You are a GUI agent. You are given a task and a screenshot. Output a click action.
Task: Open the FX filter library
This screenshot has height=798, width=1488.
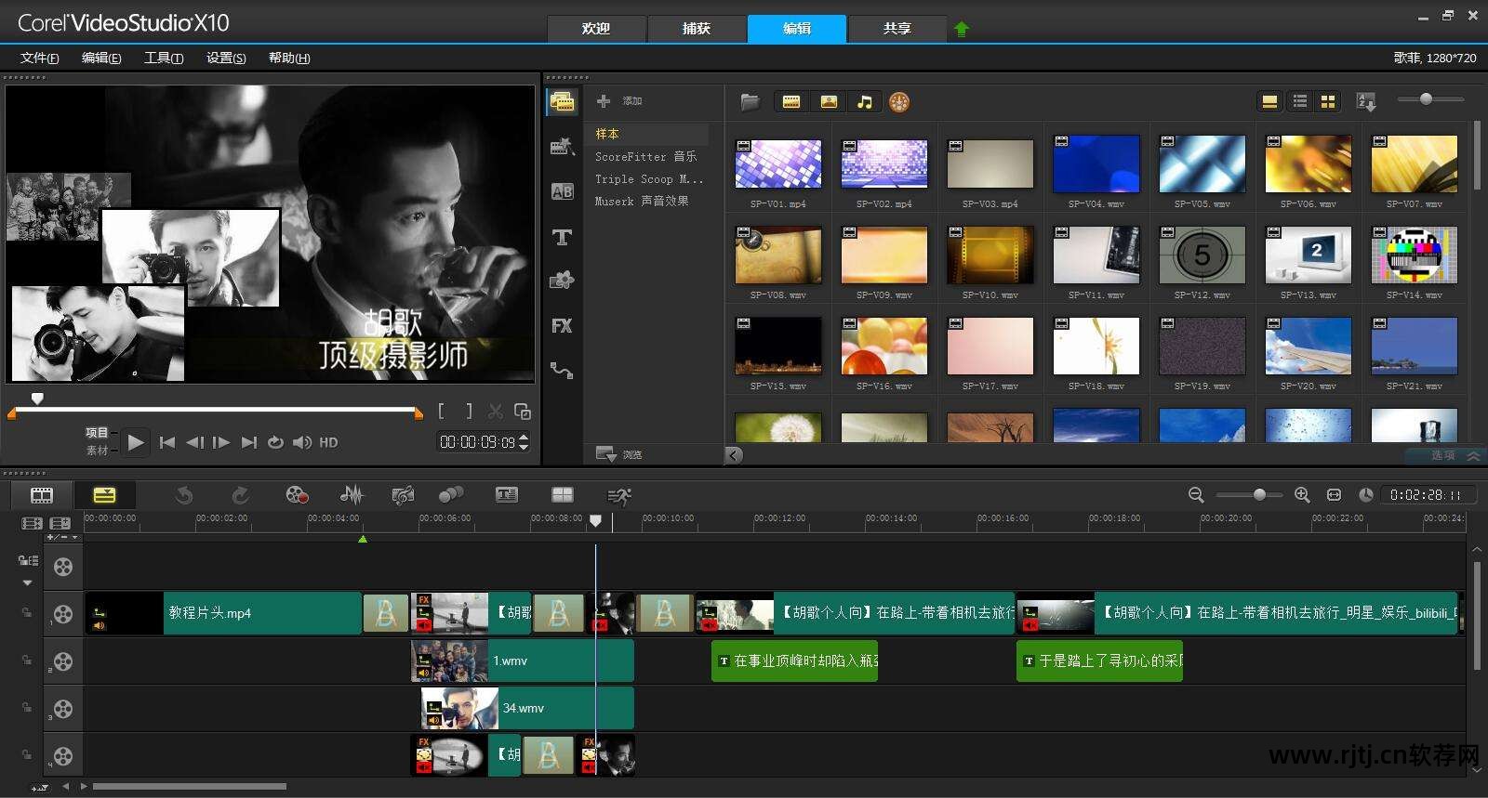point(562,326)
